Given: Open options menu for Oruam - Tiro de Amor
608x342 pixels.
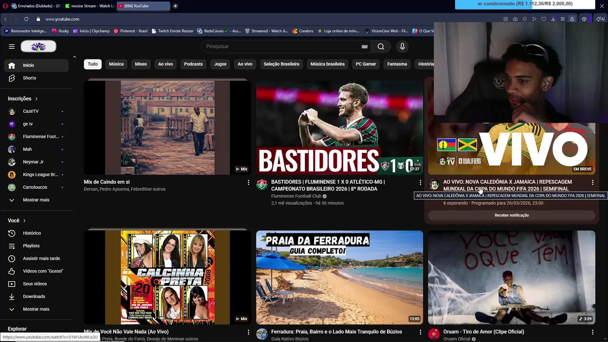Looking at the screenshot, I should [x=592, y=332].
